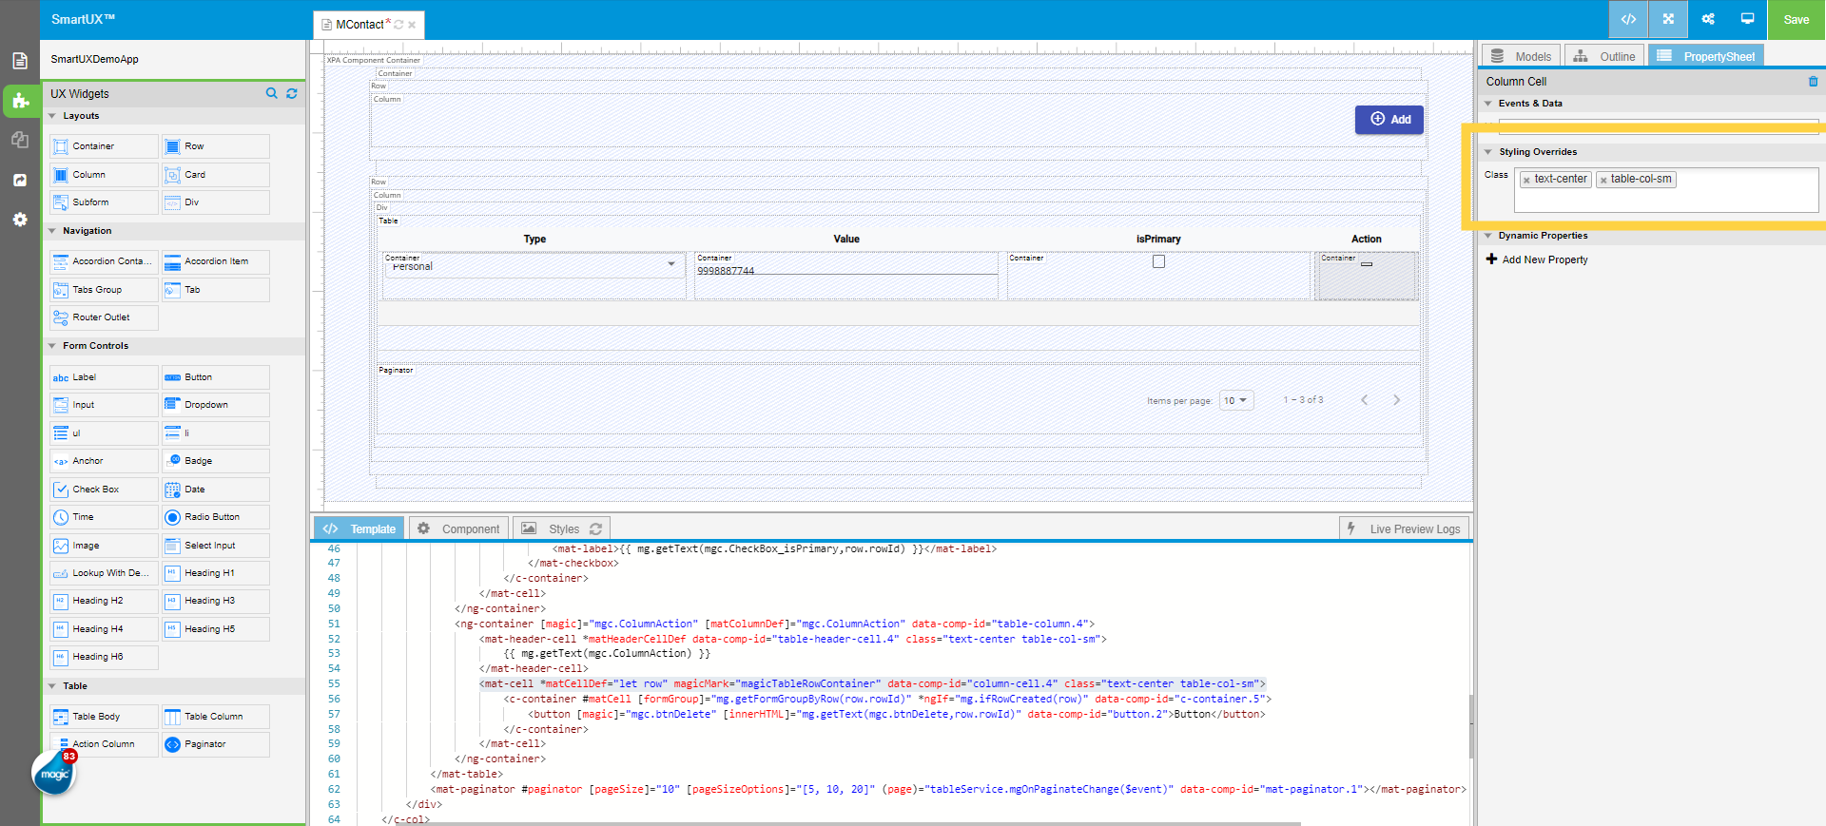Open the desktop preview monitor icon
The width and height of the screenshot is (1826, 826).
click(1747, 19)
